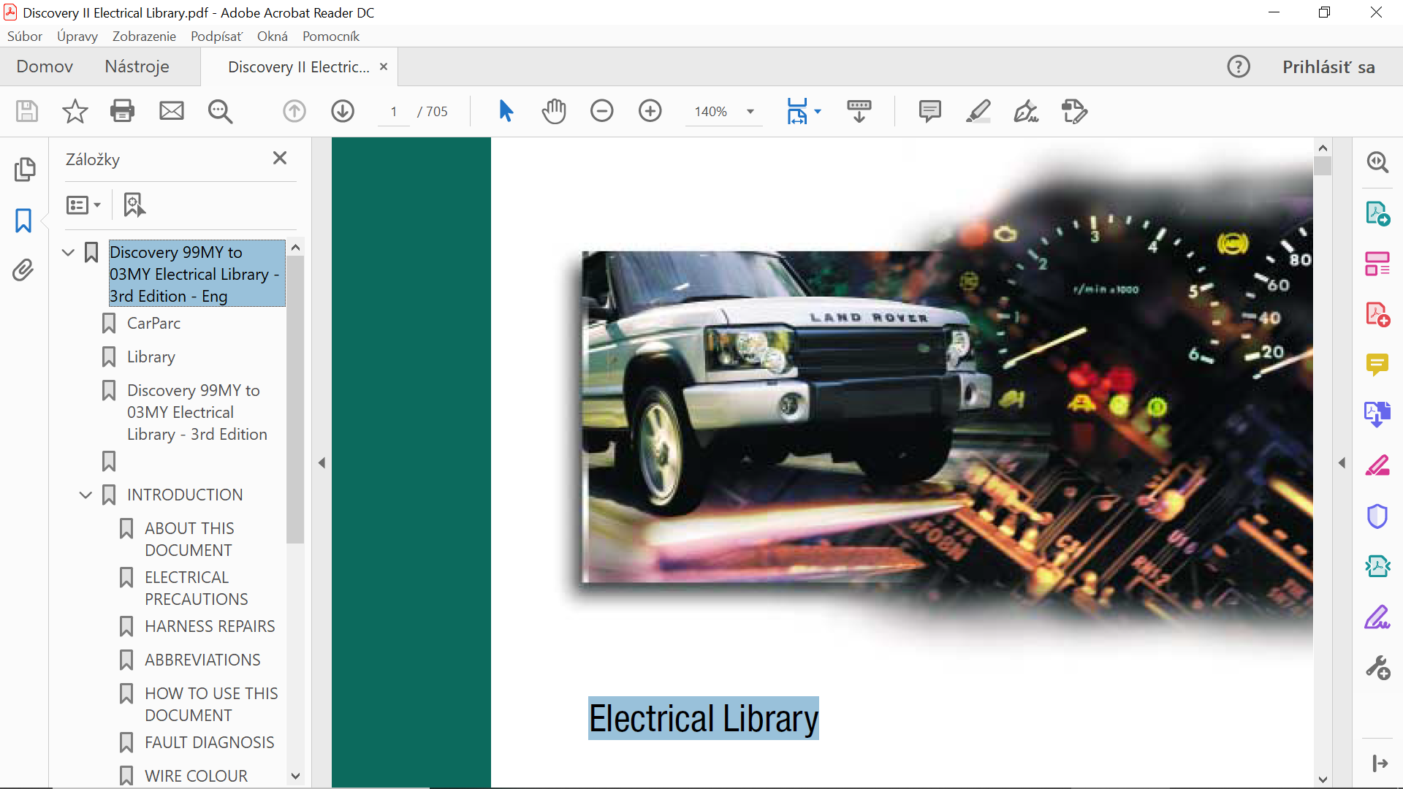Image resolution: width=1403 pixels, height=789 pixels.
Task: Click the page number input field
Action: point(394,112)
